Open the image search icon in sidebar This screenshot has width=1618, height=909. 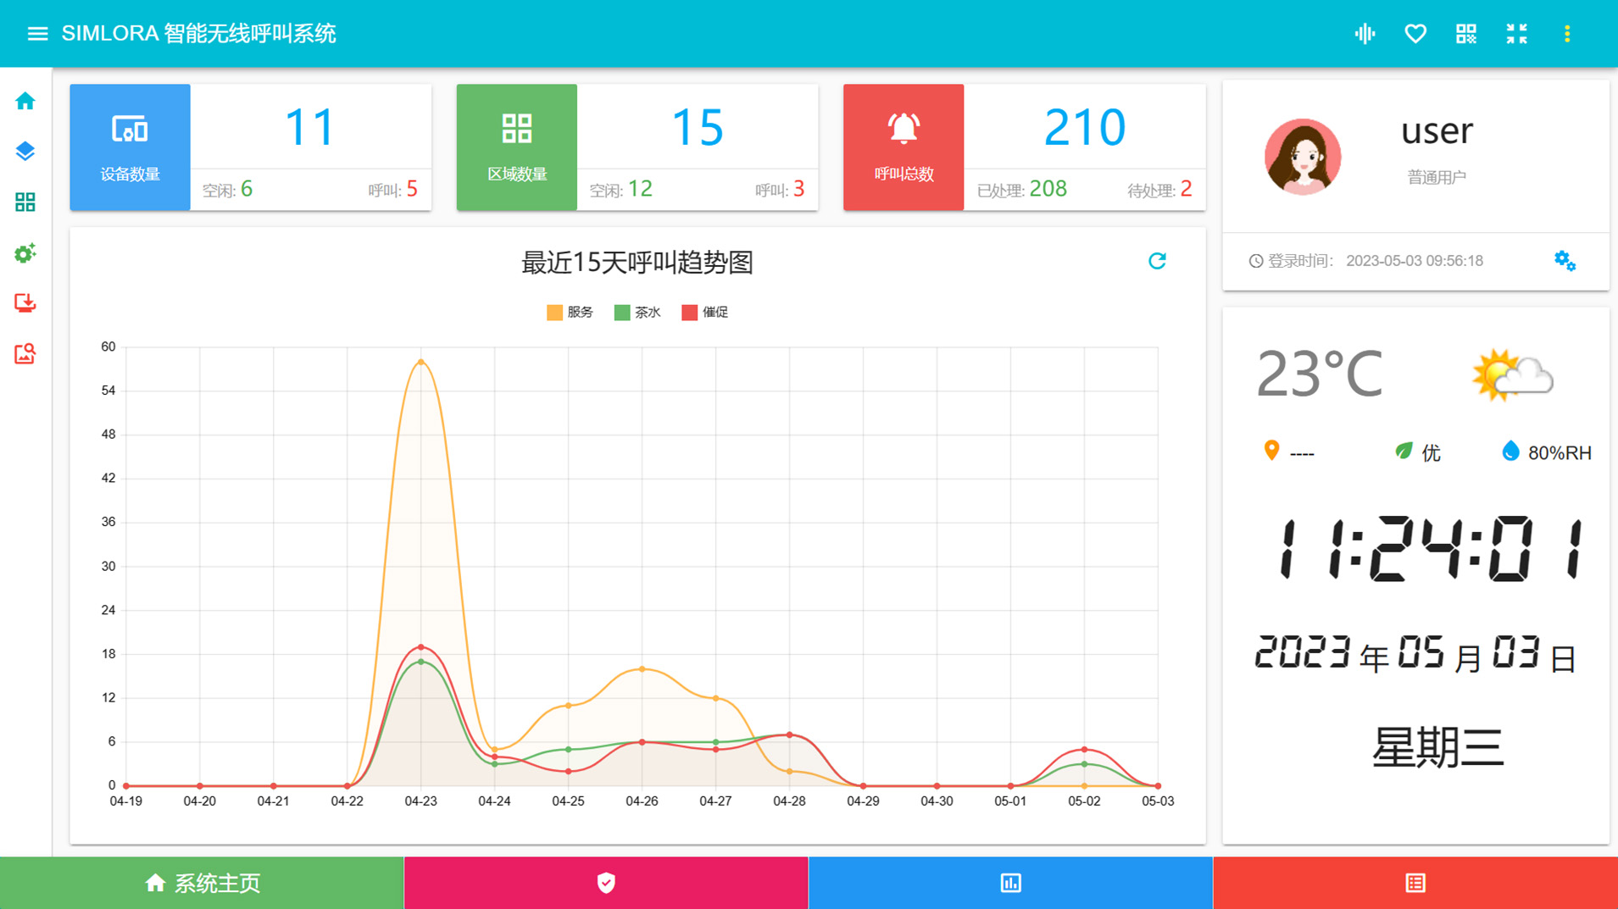click(x=25, y=354)
